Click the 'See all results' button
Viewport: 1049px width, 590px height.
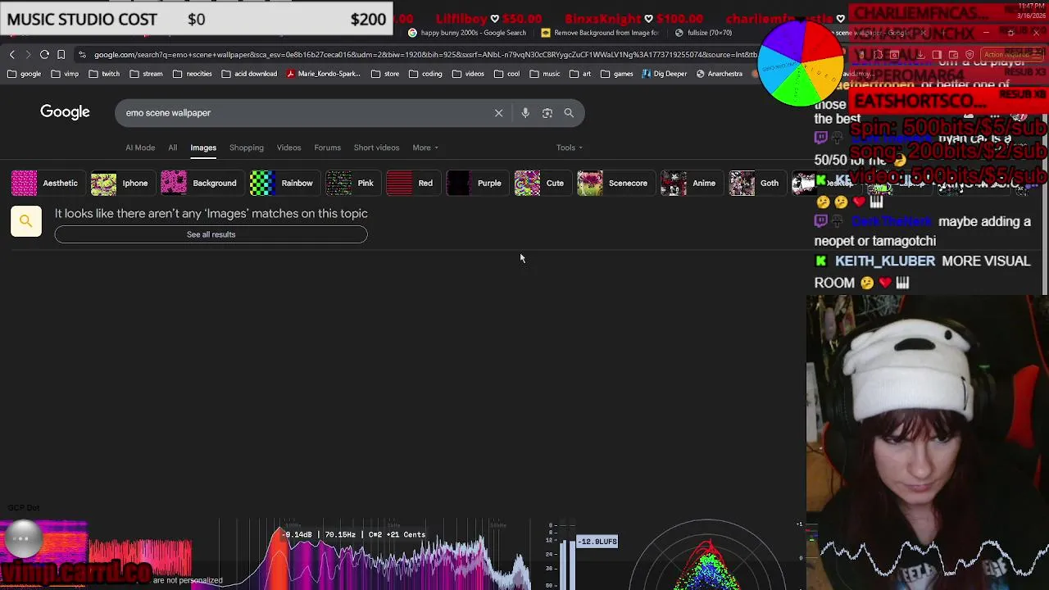pos(211,234)
